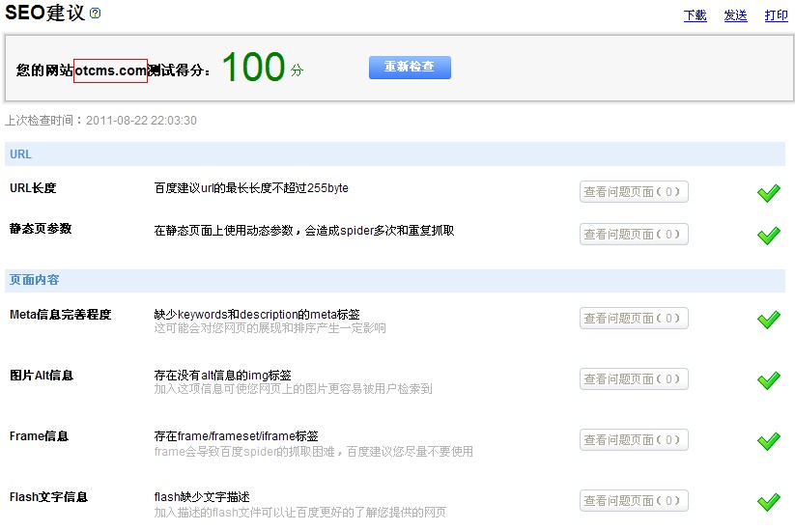Click the URL长度 row label
Screen dimensions: 795x531
[33, 188]
